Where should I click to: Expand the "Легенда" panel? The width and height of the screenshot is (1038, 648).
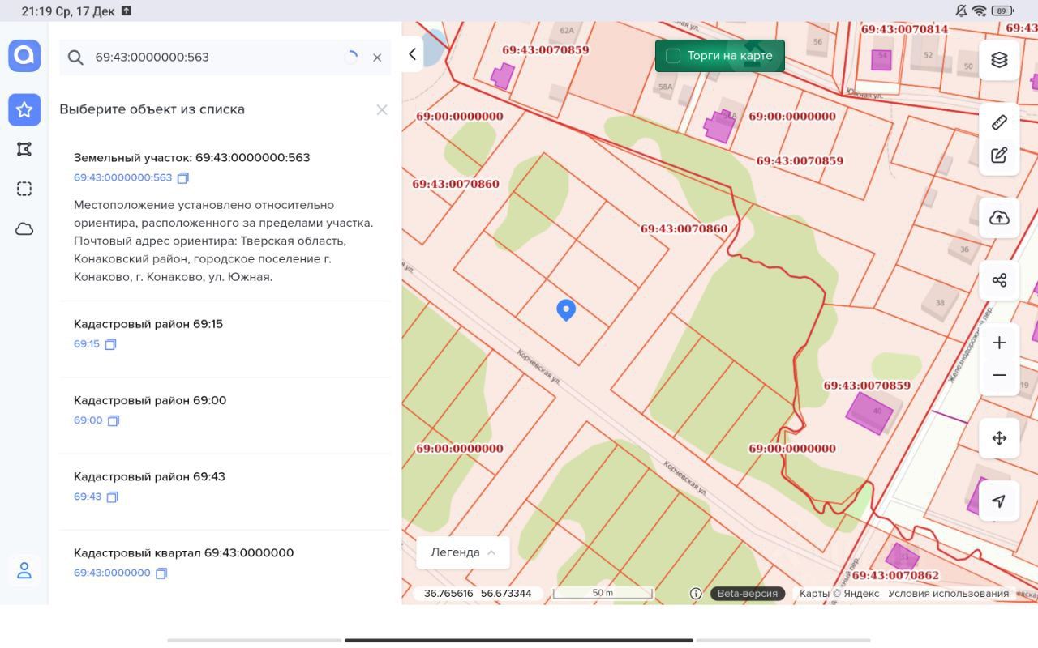point(462,552)
